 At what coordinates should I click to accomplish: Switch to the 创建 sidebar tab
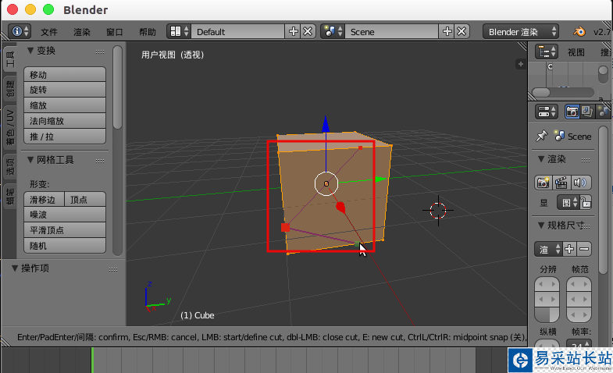(x=10, y=89)
